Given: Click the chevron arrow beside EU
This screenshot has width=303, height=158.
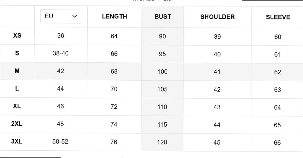Looking at the screenshot, I should click(x=75, y=17).
